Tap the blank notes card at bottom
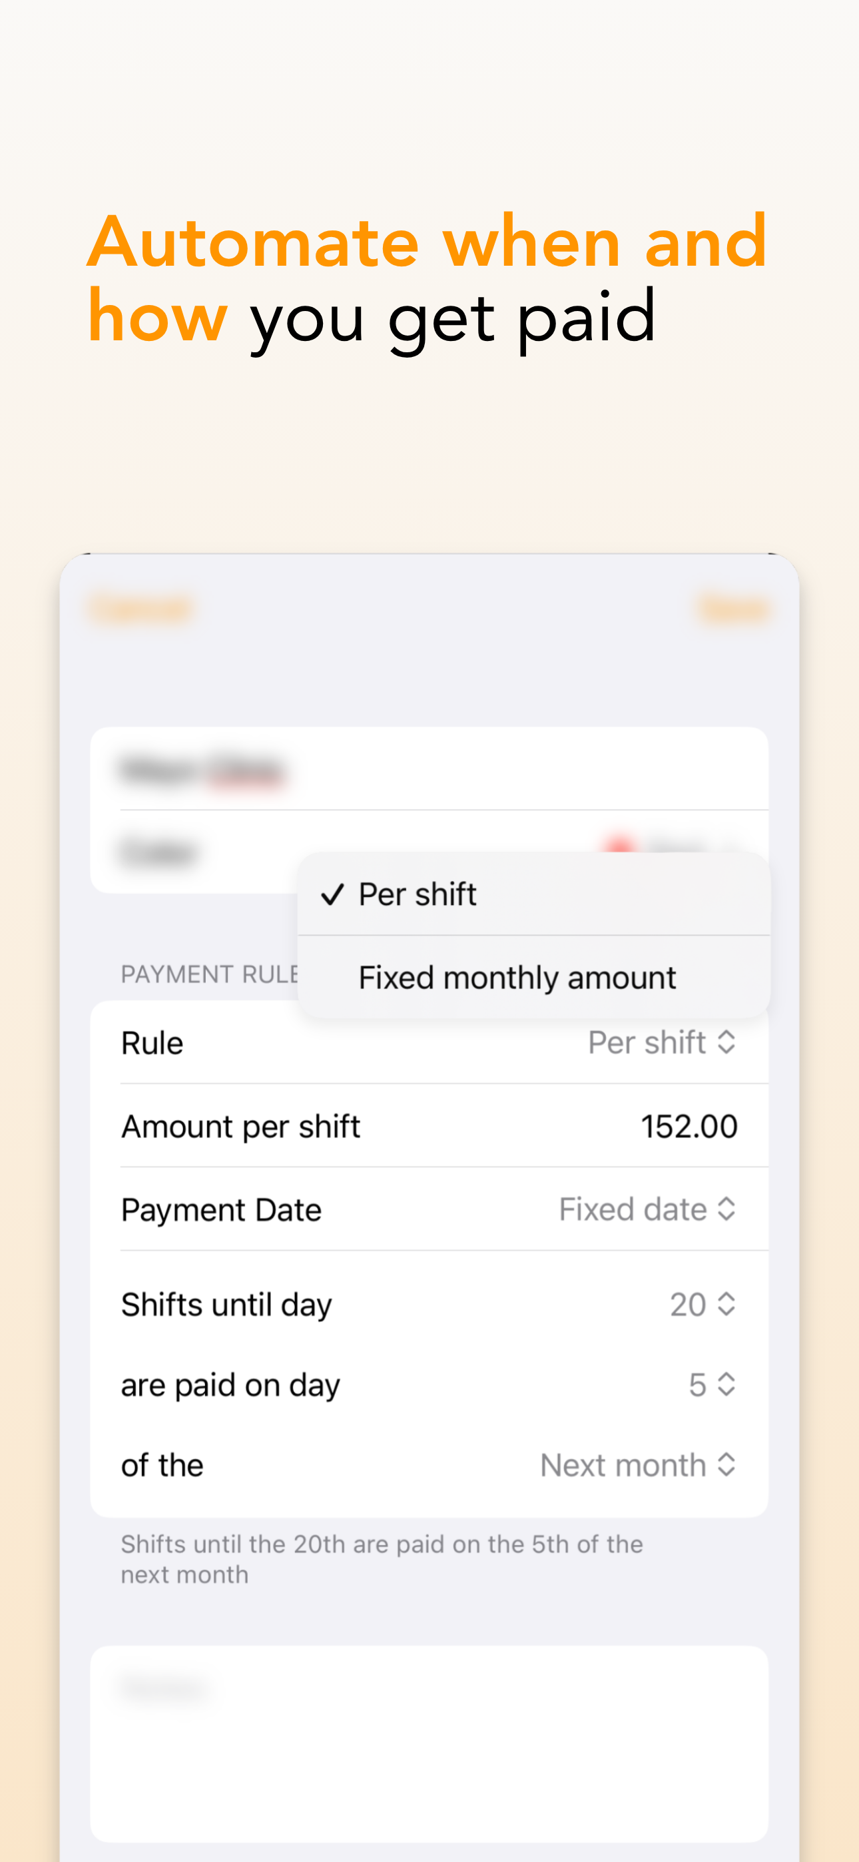 (x=429, y=1744)
